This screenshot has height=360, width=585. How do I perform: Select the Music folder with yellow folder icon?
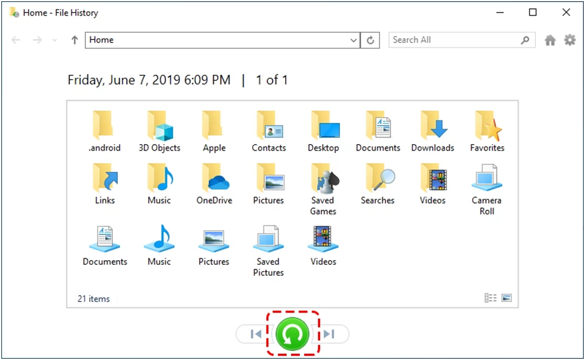click(160, 184)
